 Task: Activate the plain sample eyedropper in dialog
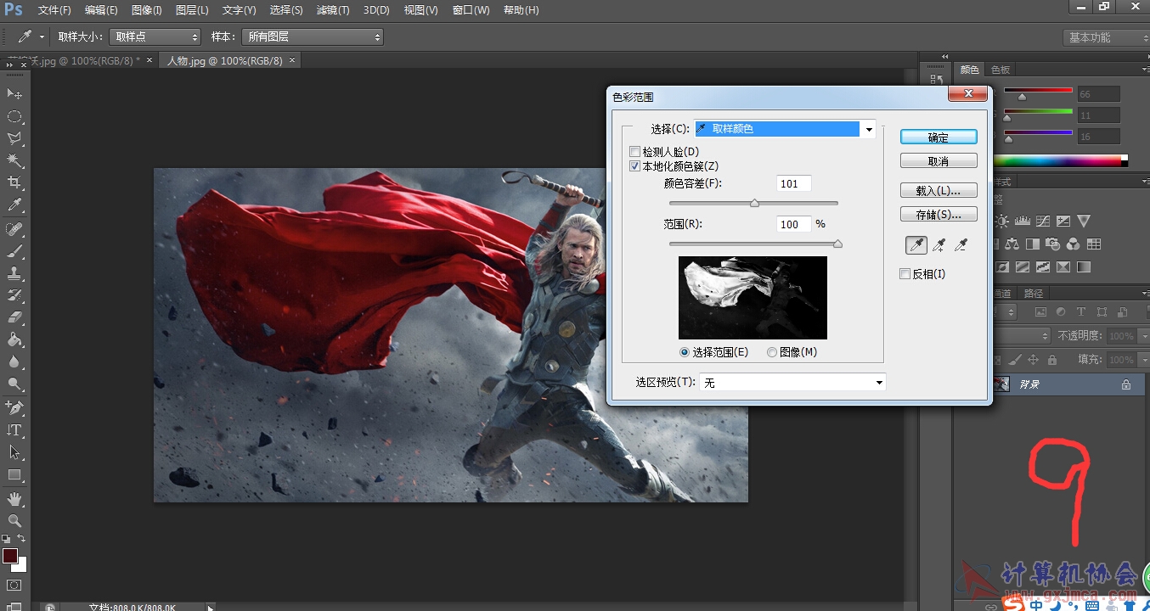point(916,245)
